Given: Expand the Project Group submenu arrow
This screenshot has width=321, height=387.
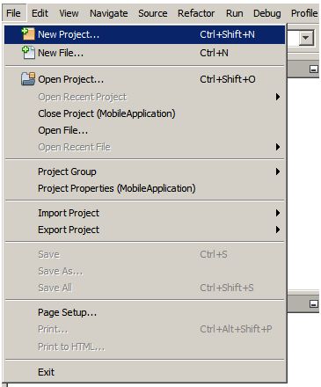Looking at the screenshot, I should [x=278, y=172].
